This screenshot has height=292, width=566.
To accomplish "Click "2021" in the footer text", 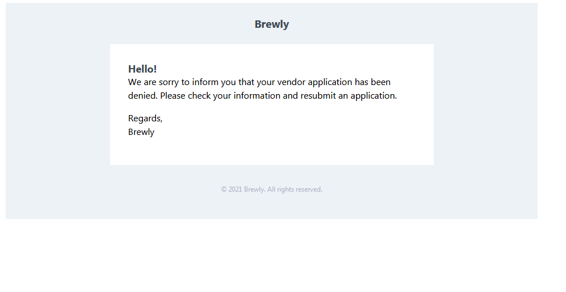I will coord(236,189).
